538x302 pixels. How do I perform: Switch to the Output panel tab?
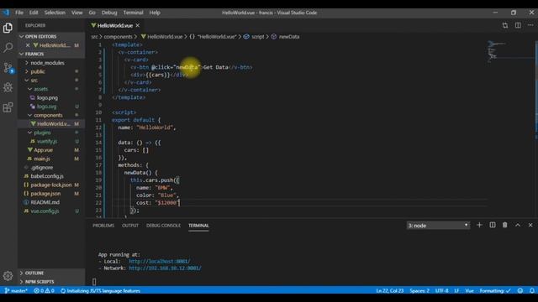pyautogui.click(x=130, y=226)
